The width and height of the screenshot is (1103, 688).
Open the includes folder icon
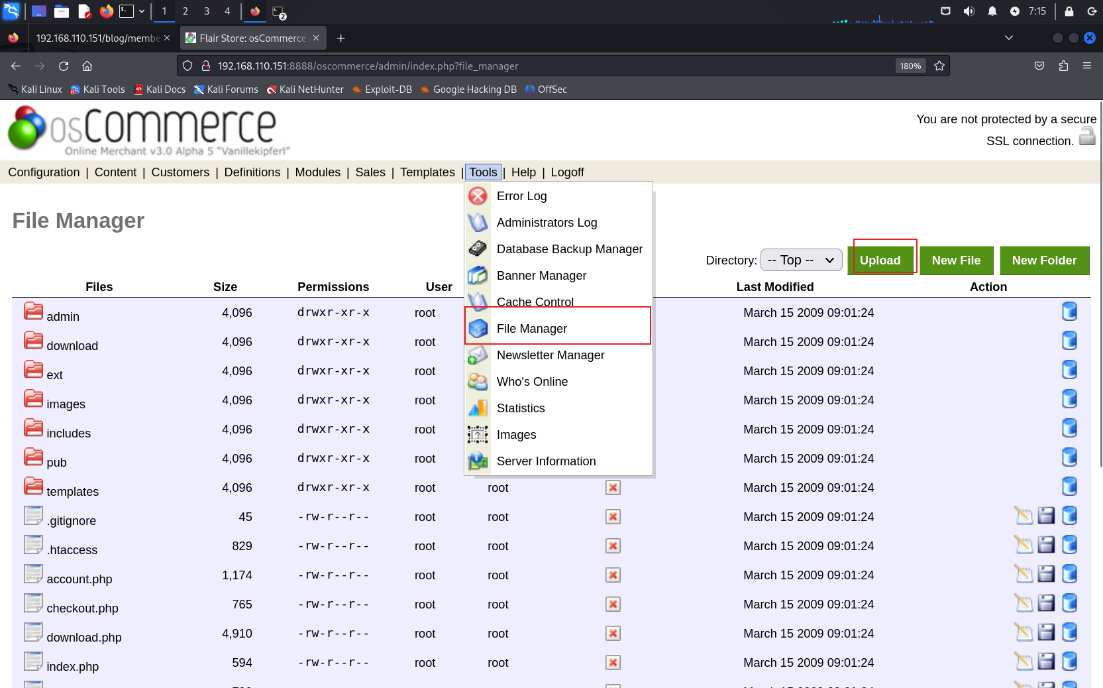(33, 428)
